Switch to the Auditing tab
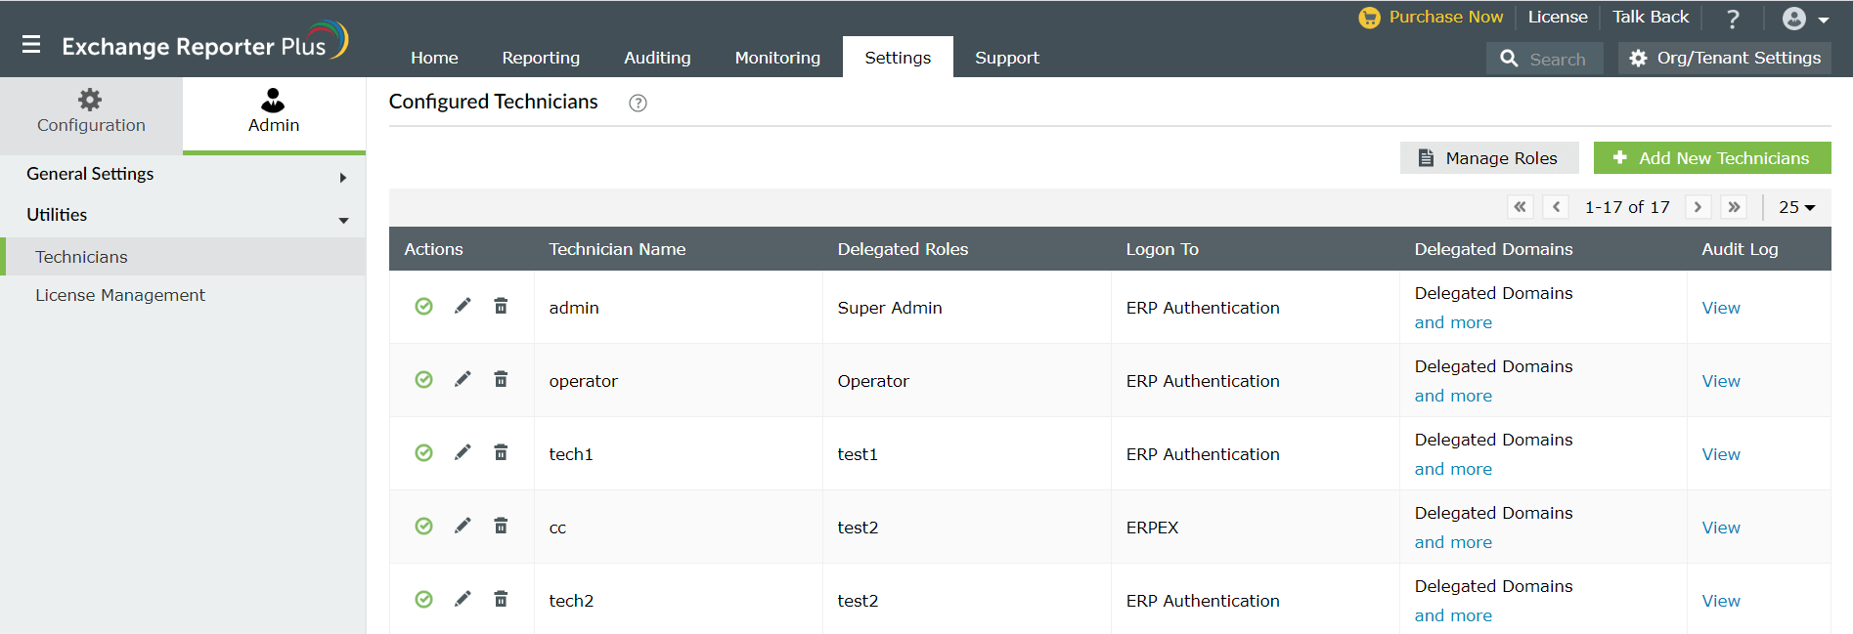This screenshot has width=1853, height=634. pyautogui.click(x=657, y=58)
